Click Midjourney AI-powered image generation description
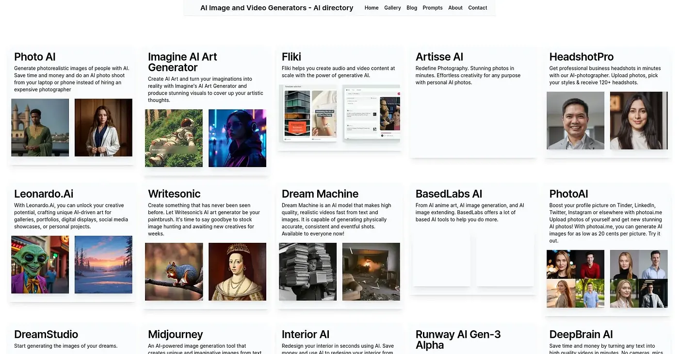This screenshot has height=354, width=679. point(205,349)
